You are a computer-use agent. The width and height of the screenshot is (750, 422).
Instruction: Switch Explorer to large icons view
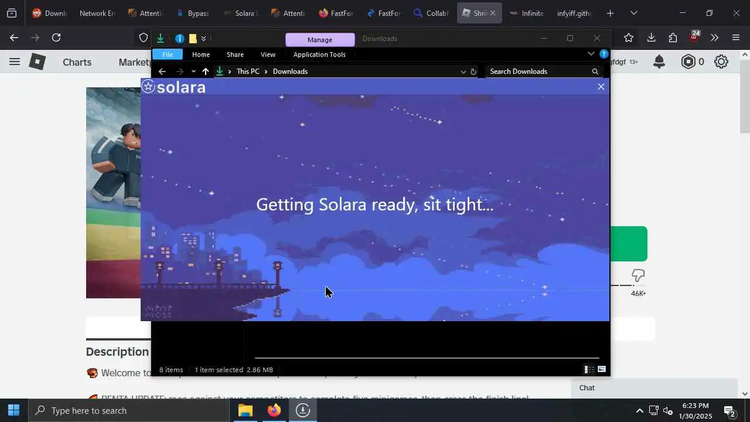point(602,369)
